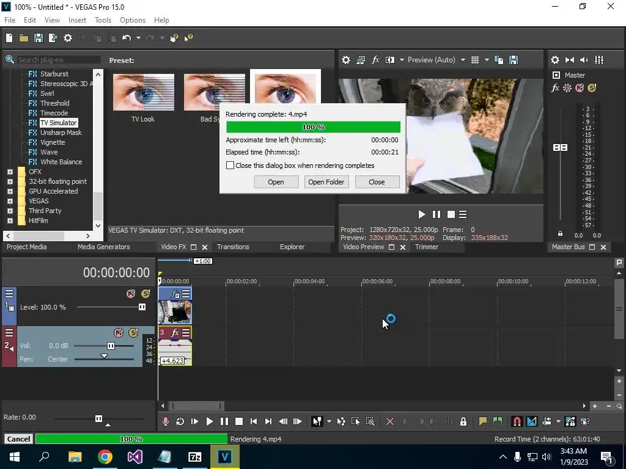Expand the 32-bit floating point folder
Image resolution: width=626 pixels, height=469 pixels.
(x=10, y=181)
